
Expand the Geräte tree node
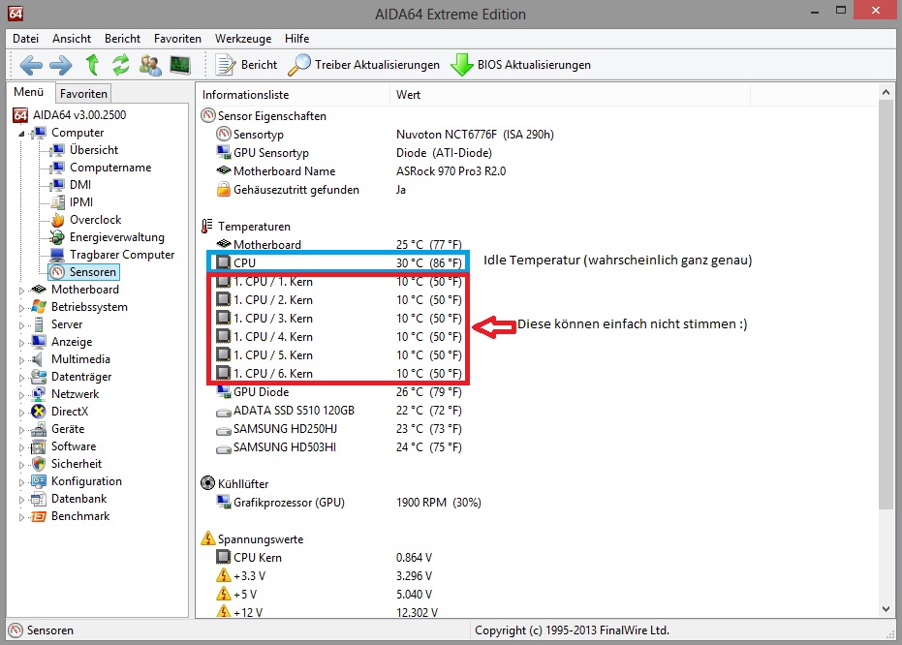coord(22,430)
